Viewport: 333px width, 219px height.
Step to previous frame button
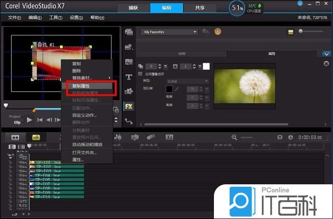(x=49, y=120)
